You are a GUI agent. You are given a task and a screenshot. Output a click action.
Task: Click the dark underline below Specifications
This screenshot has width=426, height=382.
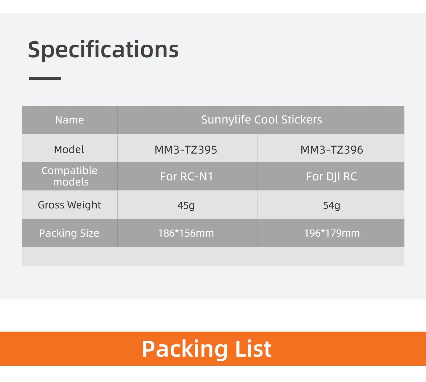tap(45, 78)
